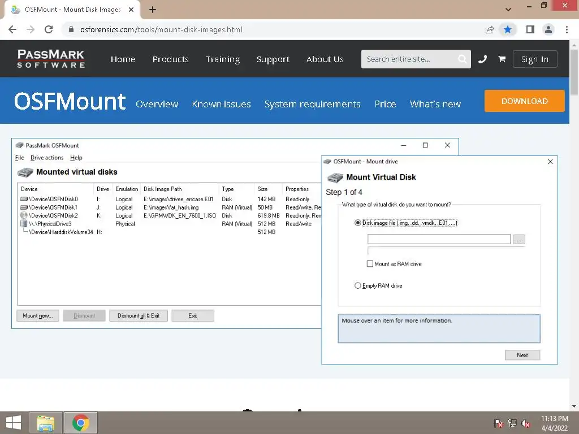Open the Chrome profile avatar
579x434 pixels.
pyautogui.click(x=548, y=29)
